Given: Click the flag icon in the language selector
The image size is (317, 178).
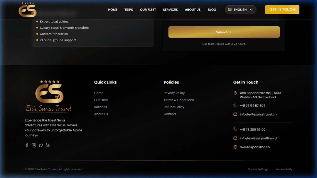Looking at the screenshot, I should click(230, 10).
